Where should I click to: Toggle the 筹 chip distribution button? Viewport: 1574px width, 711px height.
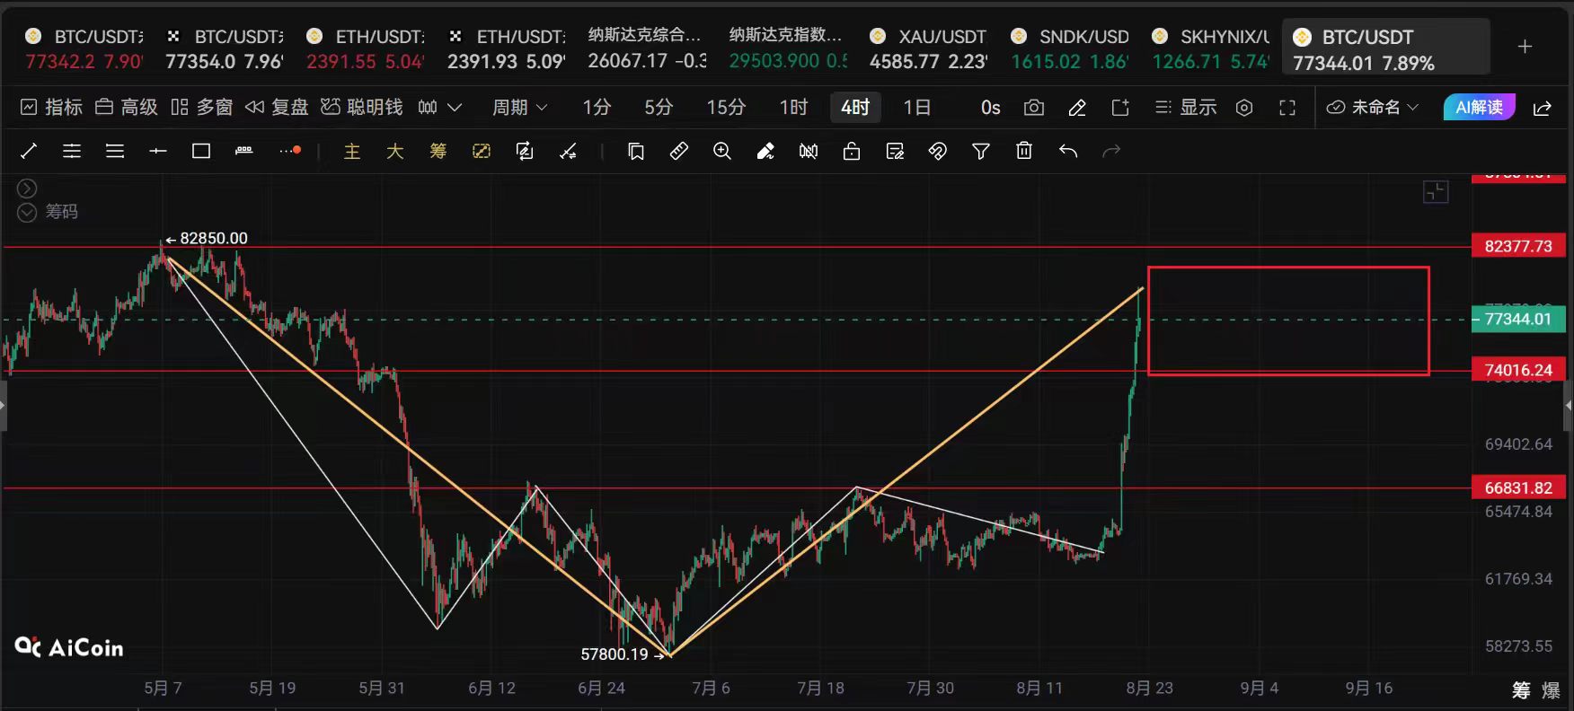(x=438, y=151)
